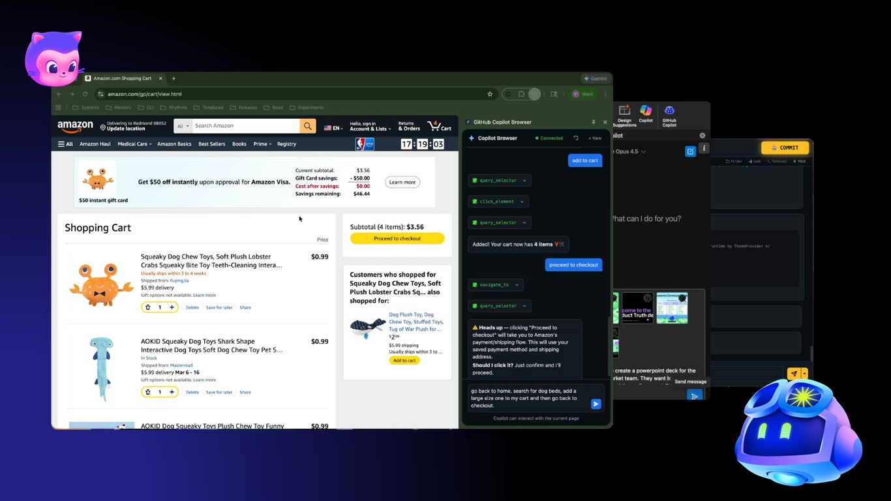Screen dimensions: 891x501
Task: Expand the Prime nav dropdown
Action: point(262,144)
